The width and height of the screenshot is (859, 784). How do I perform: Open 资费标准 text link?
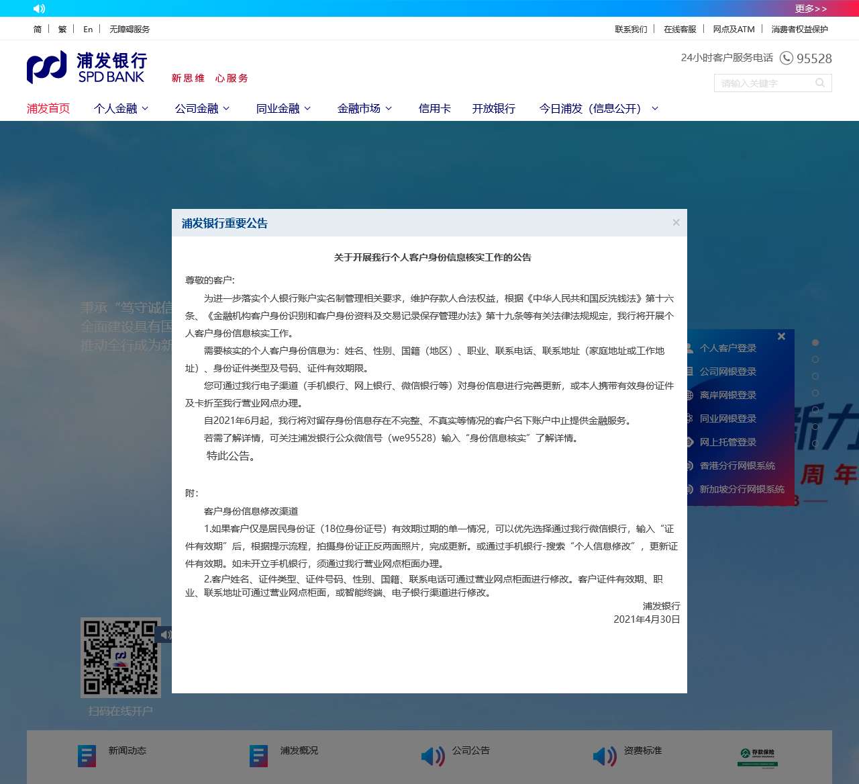pos(643,750)
